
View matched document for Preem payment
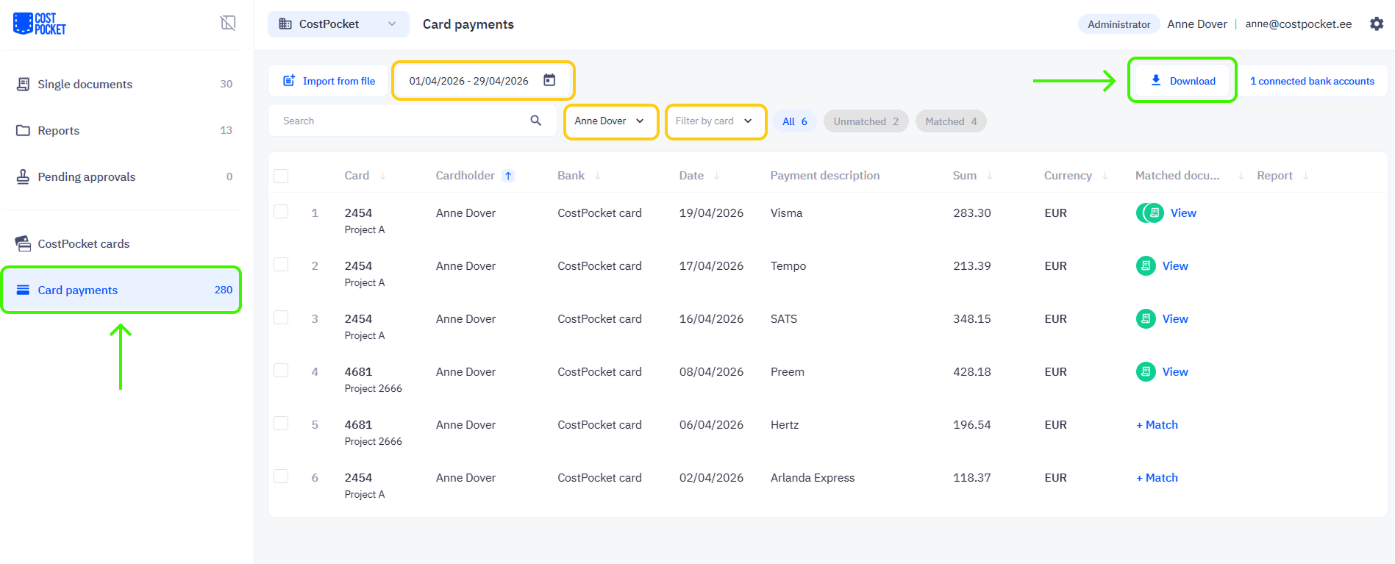point(1175,371)
